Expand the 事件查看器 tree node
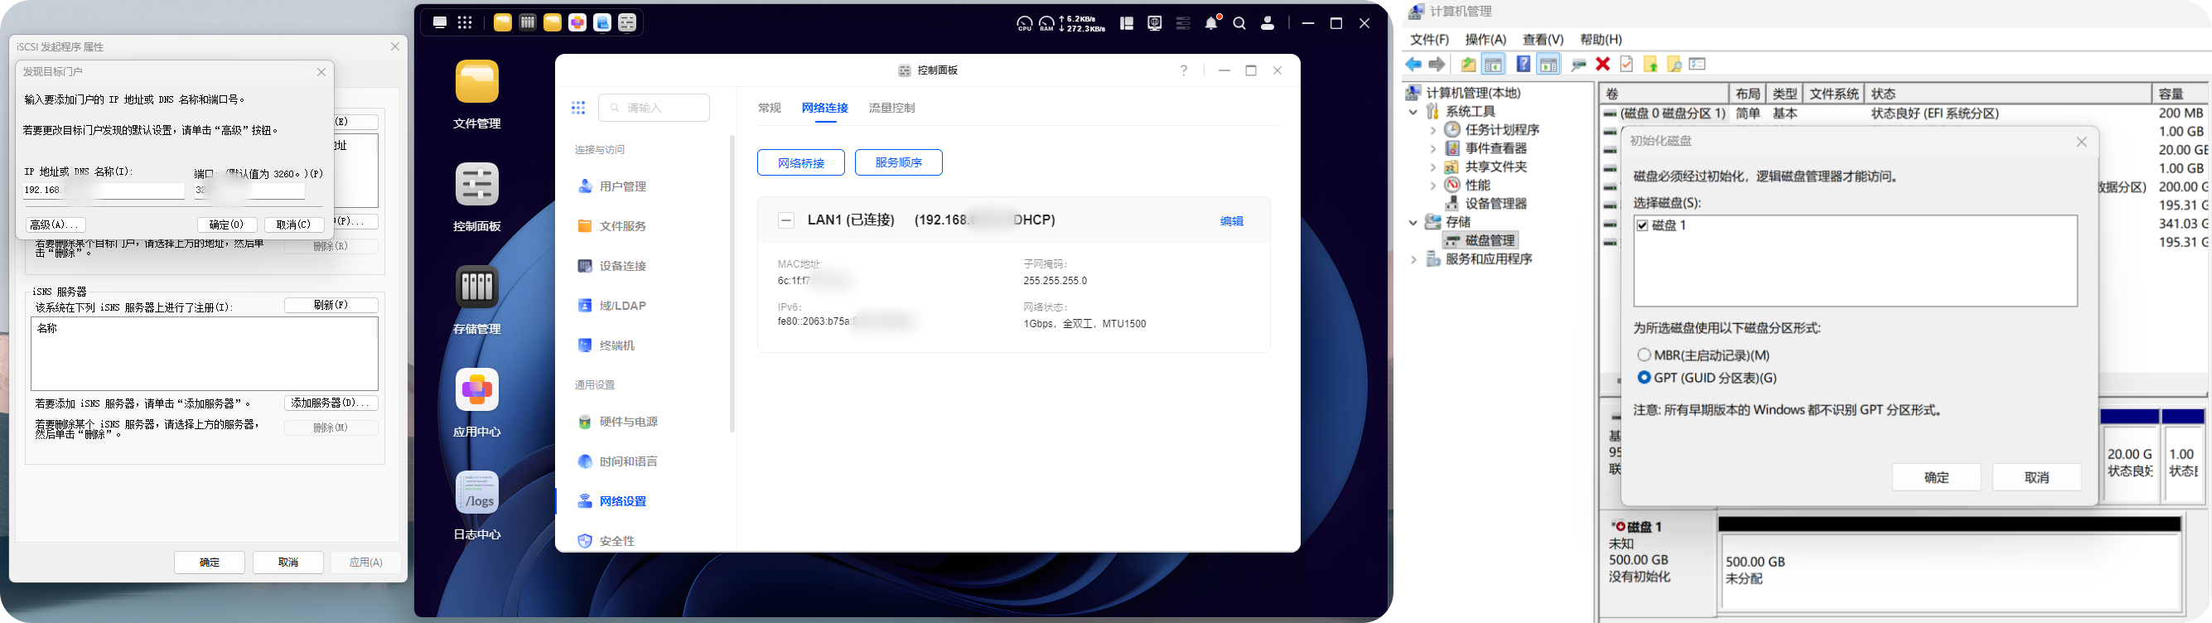 pos(1432,148)
